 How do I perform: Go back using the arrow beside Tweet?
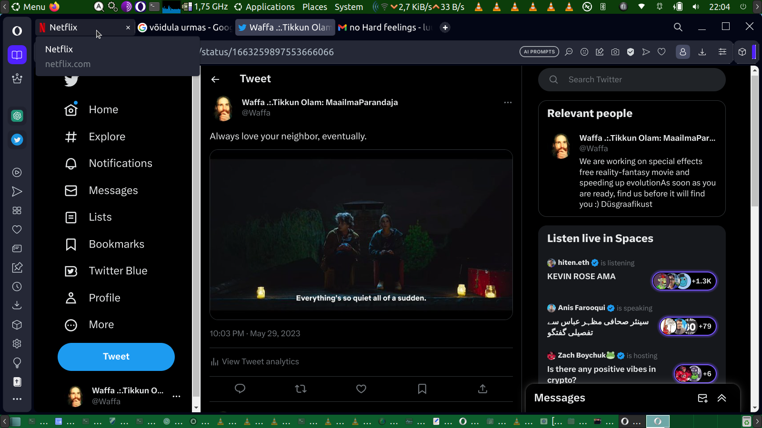pos(215,79)
